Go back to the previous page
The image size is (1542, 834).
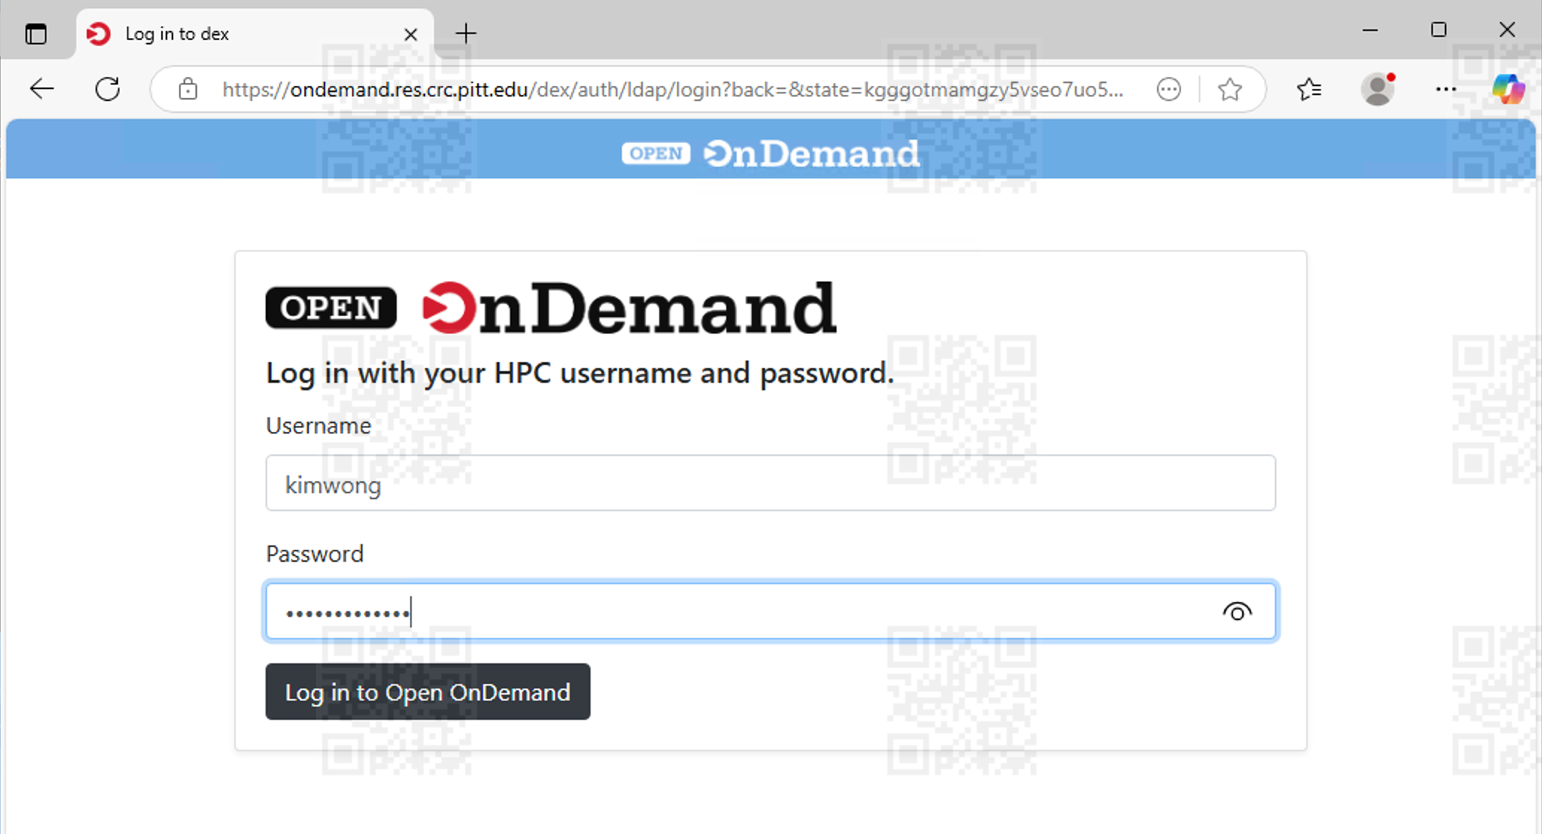42,90
